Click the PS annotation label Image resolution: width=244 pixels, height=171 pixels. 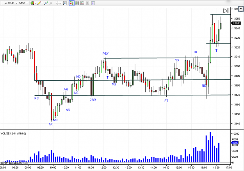point(36,98)
